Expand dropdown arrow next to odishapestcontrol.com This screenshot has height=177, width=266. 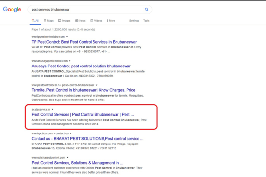pos(68,157)
